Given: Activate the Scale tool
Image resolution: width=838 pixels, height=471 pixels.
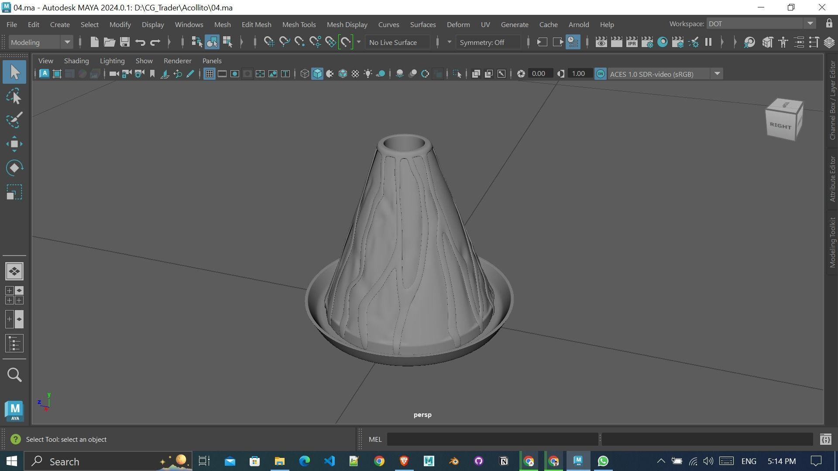Looking at the screenshot, I should [14, 192].
